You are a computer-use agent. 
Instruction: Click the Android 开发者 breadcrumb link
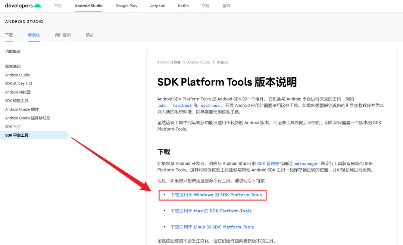[x=169, y=62]
